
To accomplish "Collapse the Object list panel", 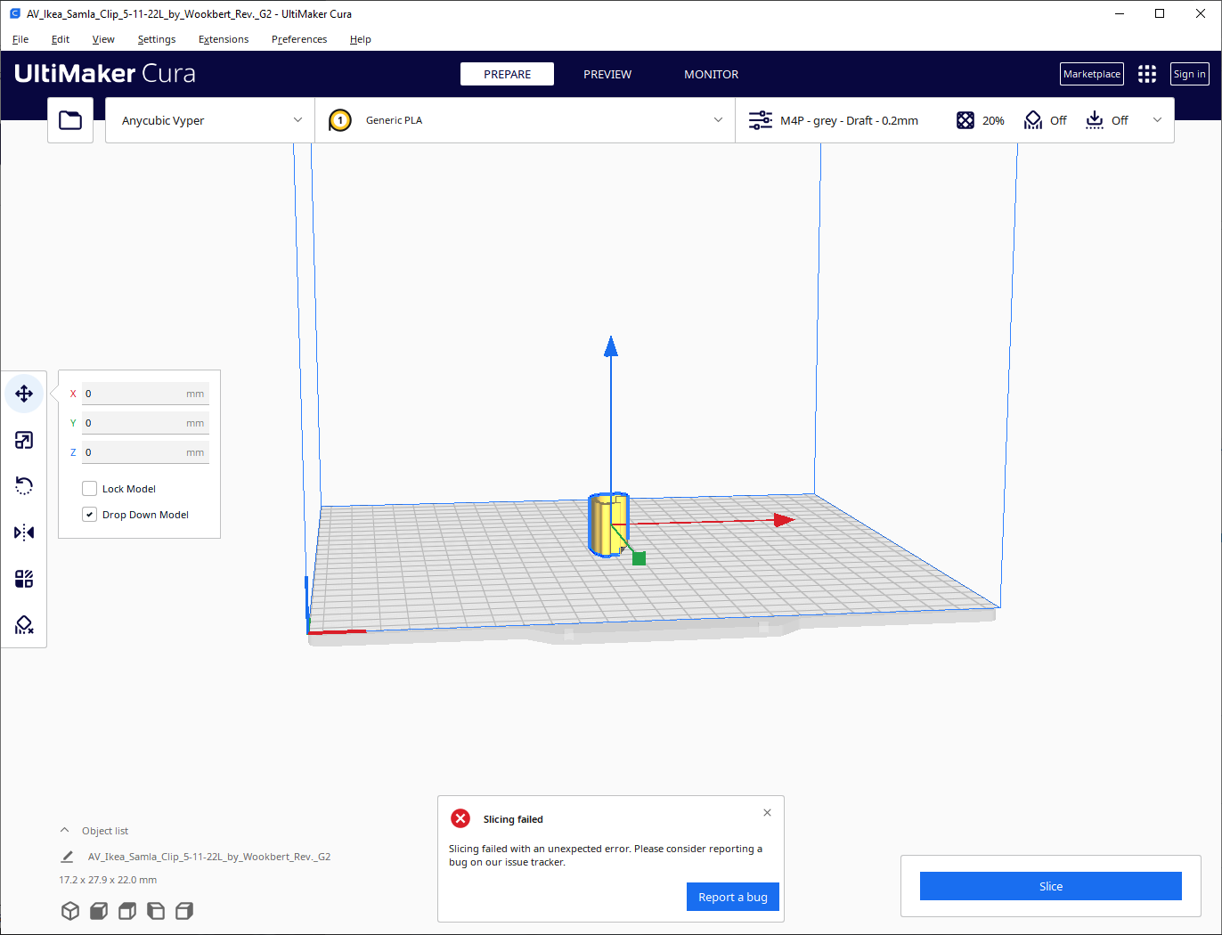I will pyautogui.click(x=64, y=829).
